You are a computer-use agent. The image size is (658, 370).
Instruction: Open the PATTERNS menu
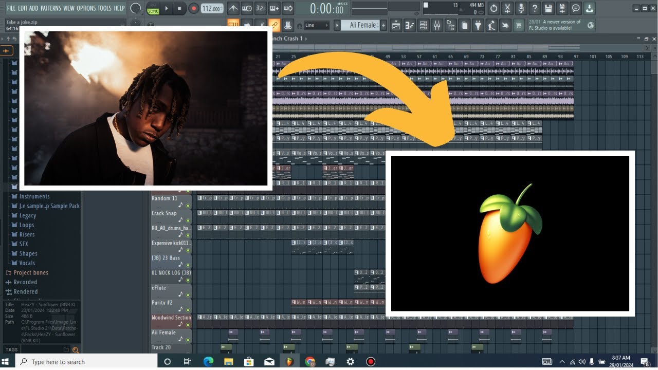click(x=51, y=8)
